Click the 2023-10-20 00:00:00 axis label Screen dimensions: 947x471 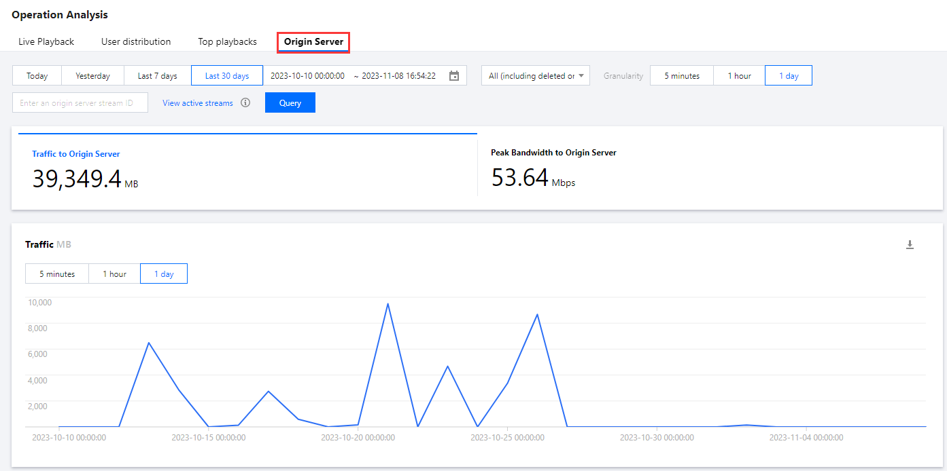pyautogui.click(x=358, y=438)
